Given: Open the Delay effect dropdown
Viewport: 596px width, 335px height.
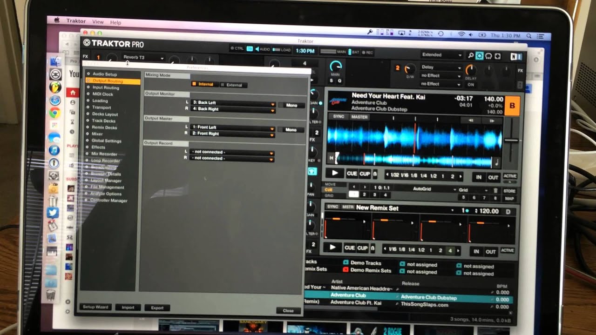Looking at the screenshot, I should click(440, 67).
